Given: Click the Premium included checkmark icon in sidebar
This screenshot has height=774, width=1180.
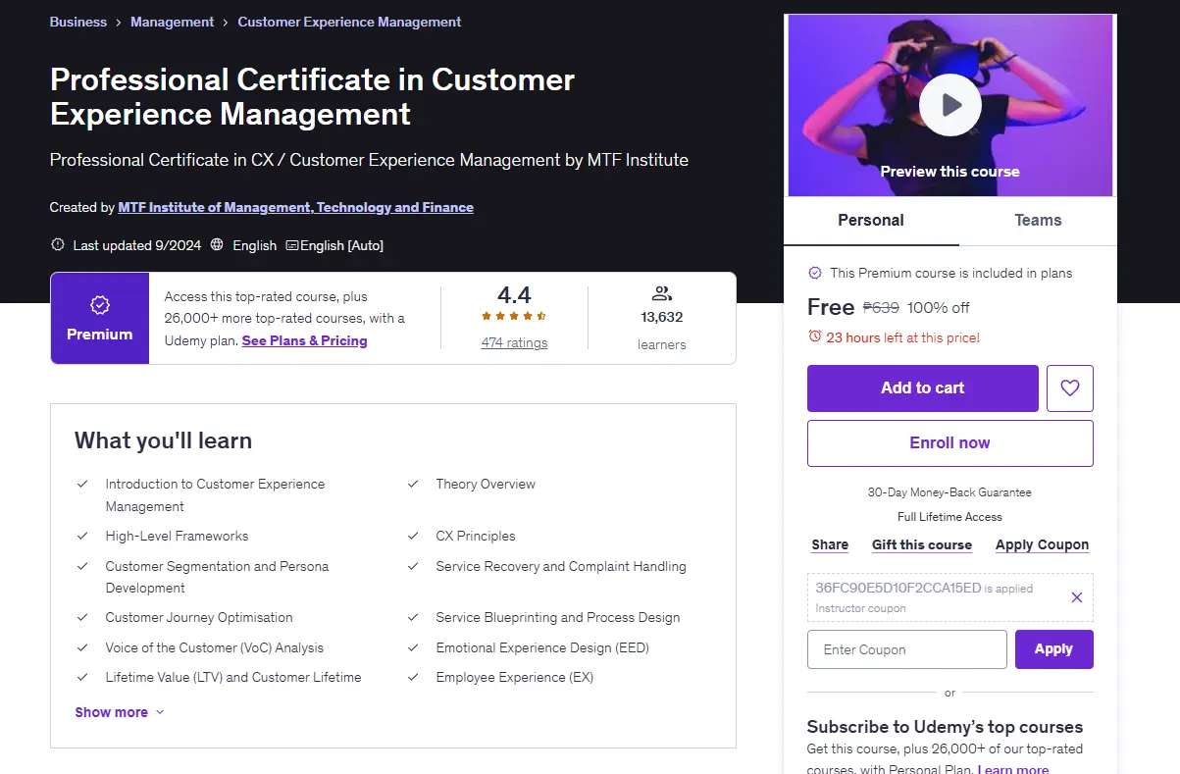Looking at the screenshot, I should coord(814,273).
